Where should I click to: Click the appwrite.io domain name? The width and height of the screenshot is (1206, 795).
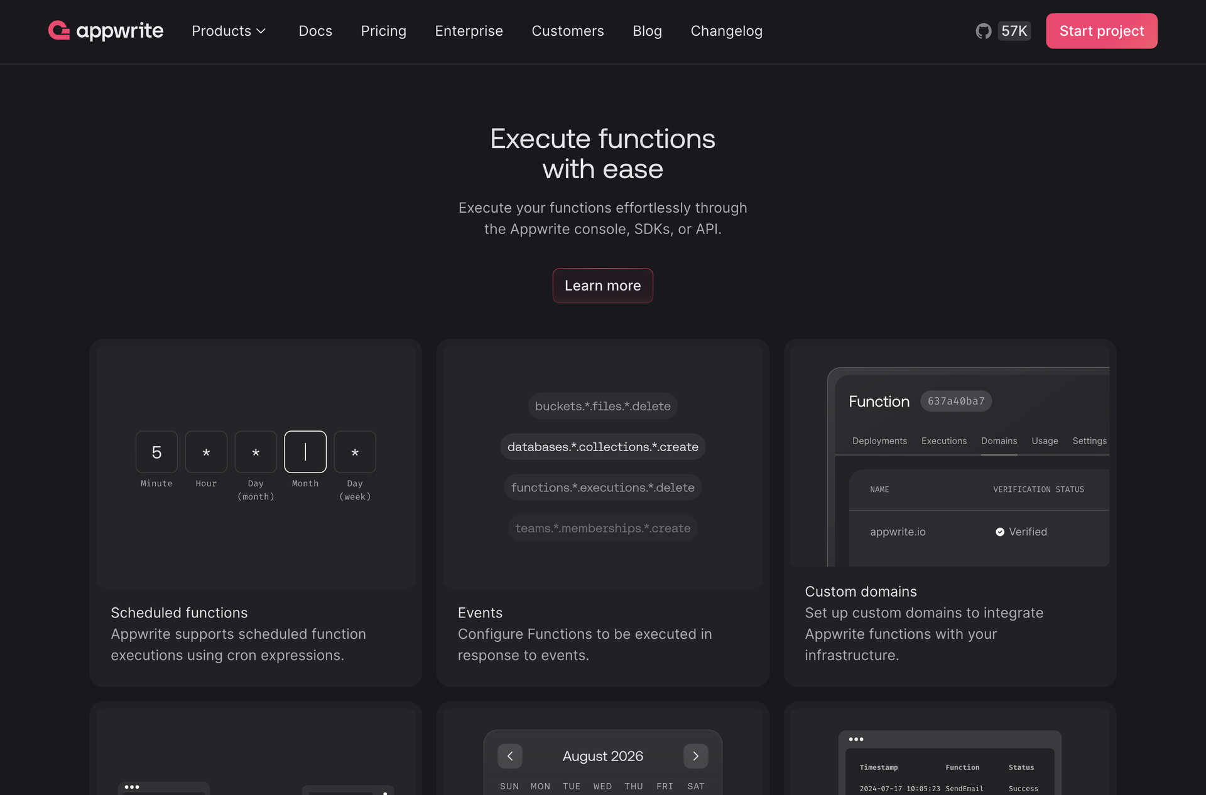898,532
